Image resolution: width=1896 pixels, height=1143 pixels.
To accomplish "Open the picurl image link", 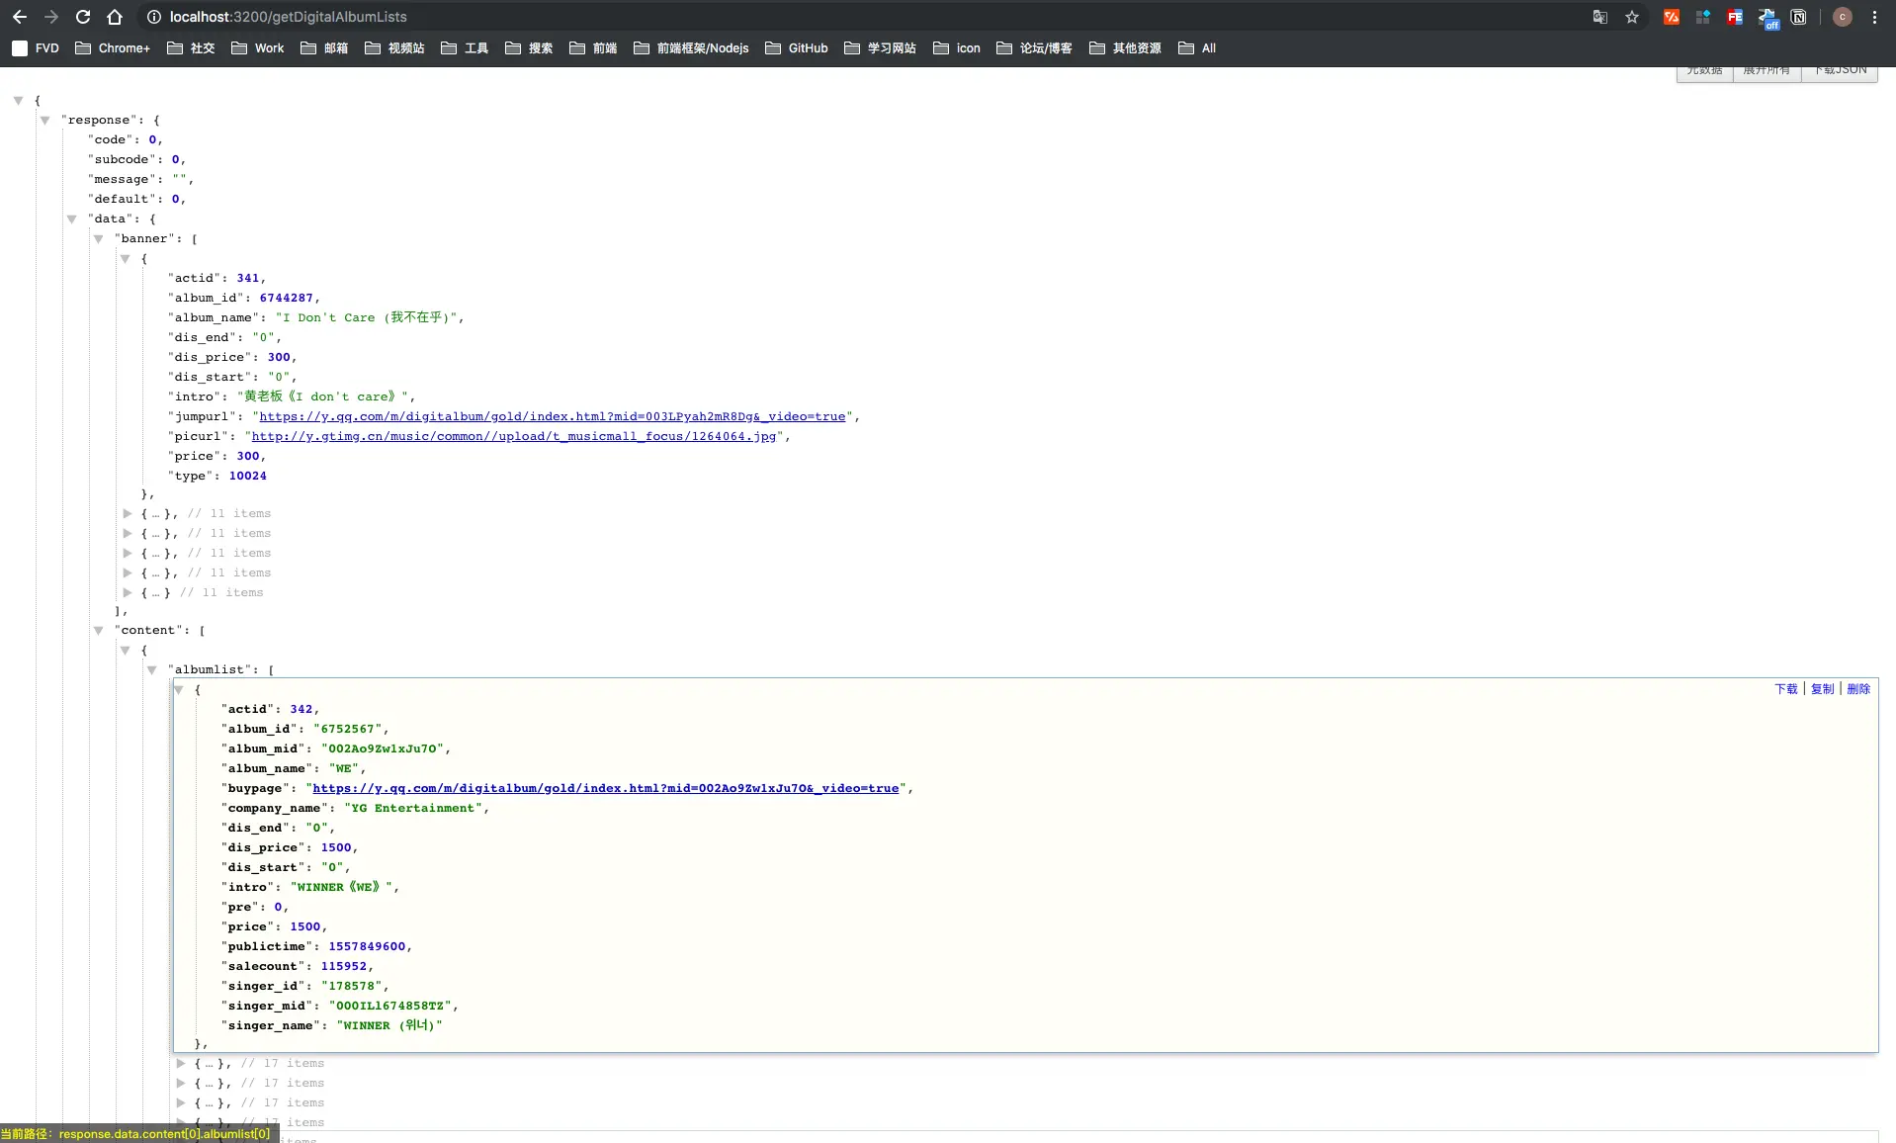I will [514, 436].
